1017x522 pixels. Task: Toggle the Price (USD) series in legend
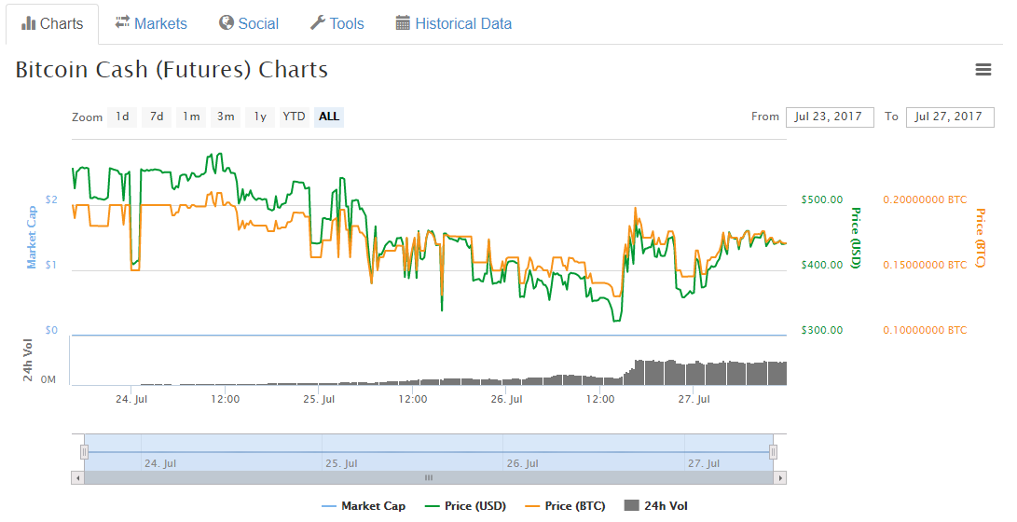466,506
